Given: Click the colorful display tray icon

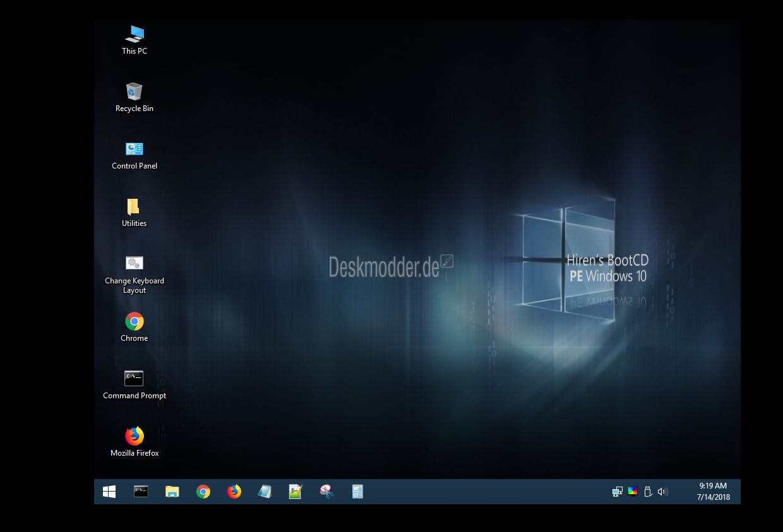Looking at the screenshot, I should pos(633,492).
